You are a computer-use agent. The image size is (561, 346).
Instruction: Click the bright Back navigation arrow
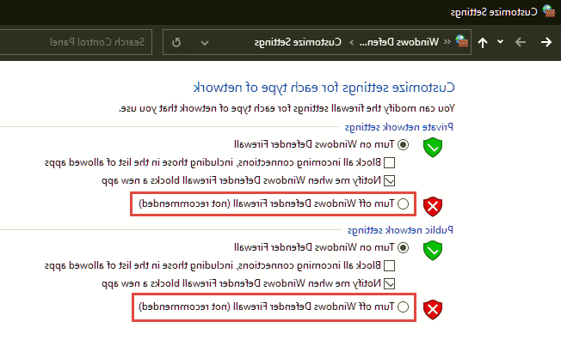(x=546, y=42)
